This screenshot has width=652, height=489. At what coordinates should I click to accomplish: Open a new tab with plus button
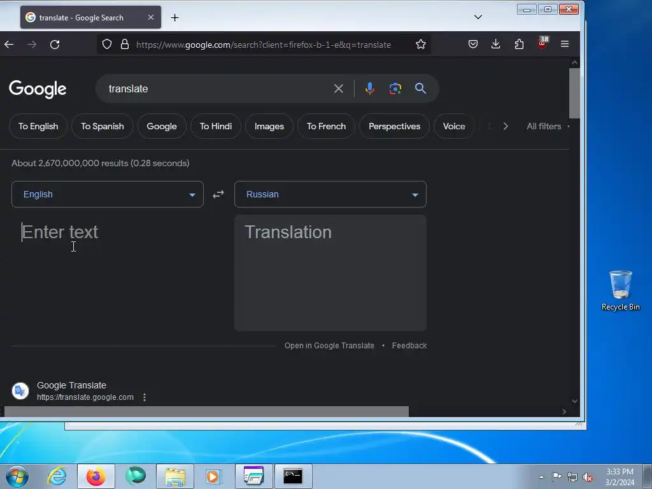174,17
